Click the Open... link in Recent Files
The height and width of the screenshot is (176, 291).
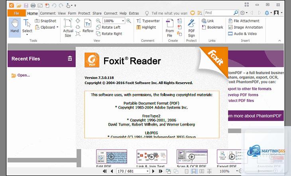click(21, 75)
